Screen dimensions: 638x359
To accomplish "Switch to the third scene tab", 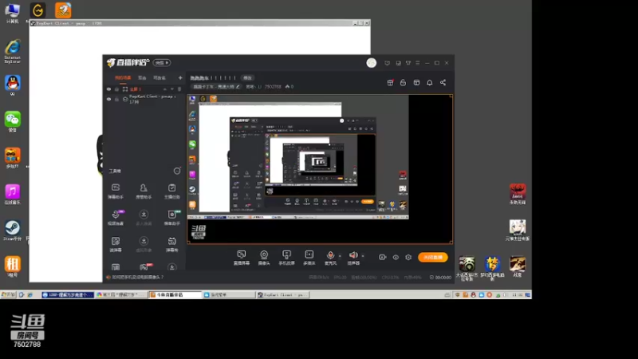I will pyautogui.click(x=159, y=77).
